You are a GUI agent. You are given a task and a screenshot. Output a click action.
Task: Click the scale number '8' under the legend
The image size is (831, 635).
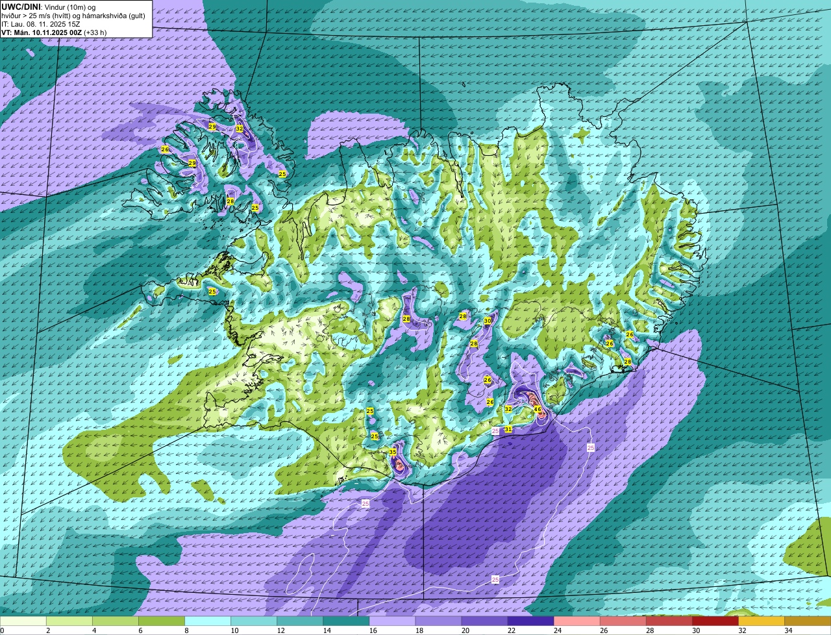(186, 630)
